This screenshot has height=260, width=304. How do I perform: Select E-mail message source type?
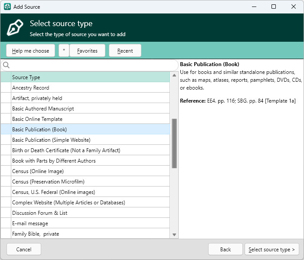[85, 223]
